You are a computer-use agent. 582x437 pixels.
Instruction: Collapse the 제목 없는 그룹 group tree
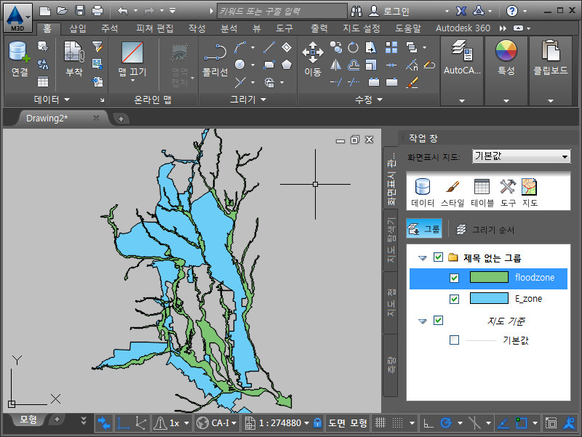coord(423,257)
